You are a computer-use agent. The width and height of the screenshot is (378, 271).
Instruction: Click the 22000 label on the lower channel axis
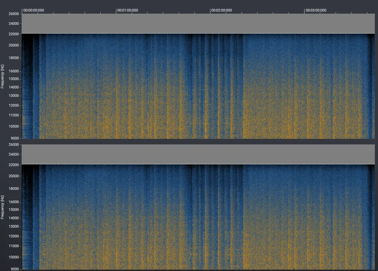point(14,165)
